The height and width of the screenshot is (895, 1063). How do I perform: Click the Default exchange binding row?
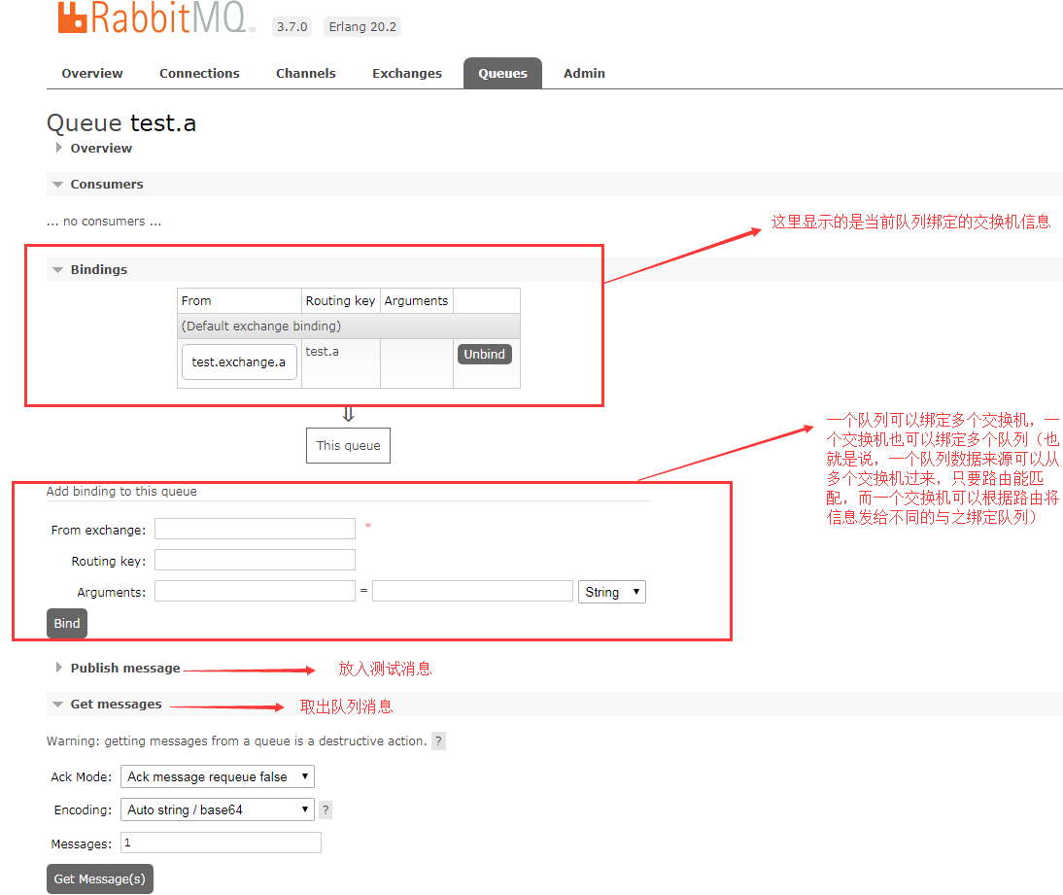(349, 327)
